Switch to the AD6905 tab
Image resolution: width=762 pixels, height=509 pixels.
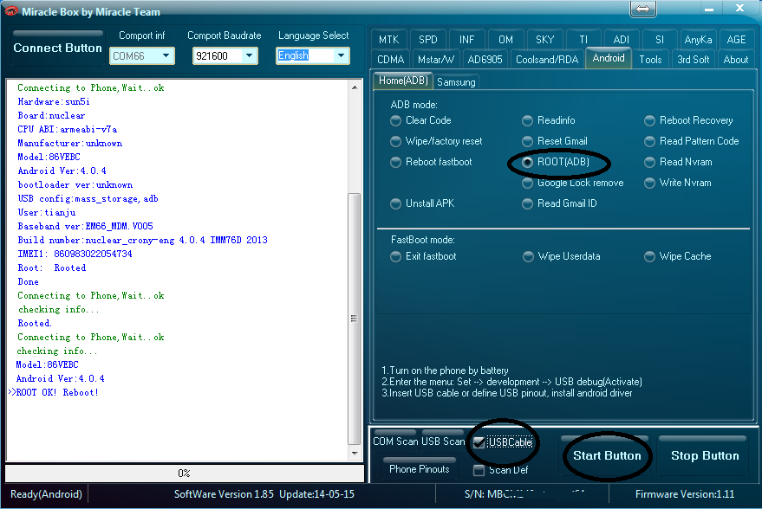pos(485,59)
